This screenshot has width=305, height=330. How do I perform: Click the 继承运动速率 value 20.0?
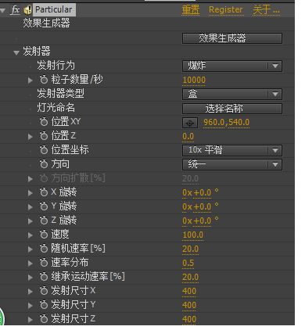point(191,277)
